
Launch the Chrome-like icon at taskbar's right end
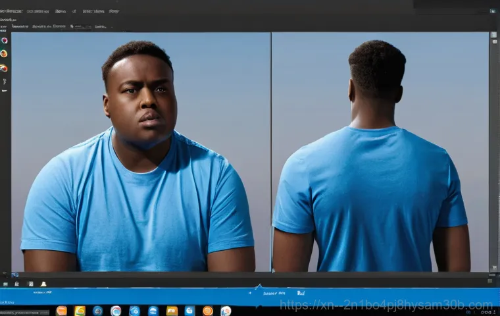(x=226, y=311)
